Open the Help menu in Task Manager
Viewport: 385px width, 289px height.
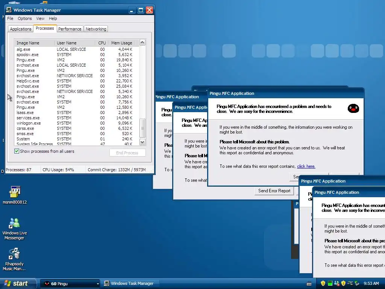click(53, 18)
